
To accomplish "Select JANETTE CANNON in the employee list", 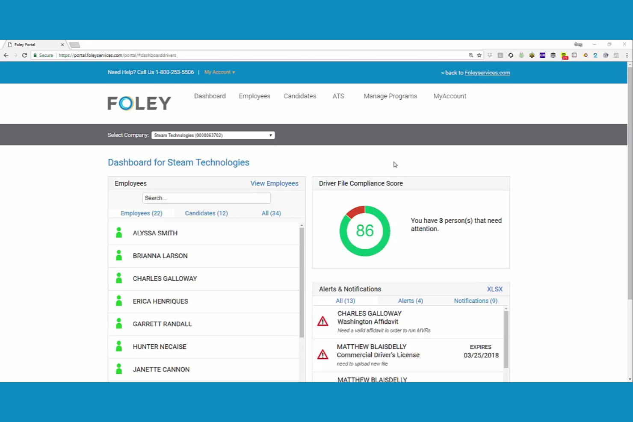I will [x=204, y=369].
